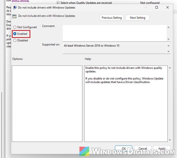Click the Help paragraph 'If you disable or do not configure'
This screenshot has width=177, height=158.
click(124, 80)
